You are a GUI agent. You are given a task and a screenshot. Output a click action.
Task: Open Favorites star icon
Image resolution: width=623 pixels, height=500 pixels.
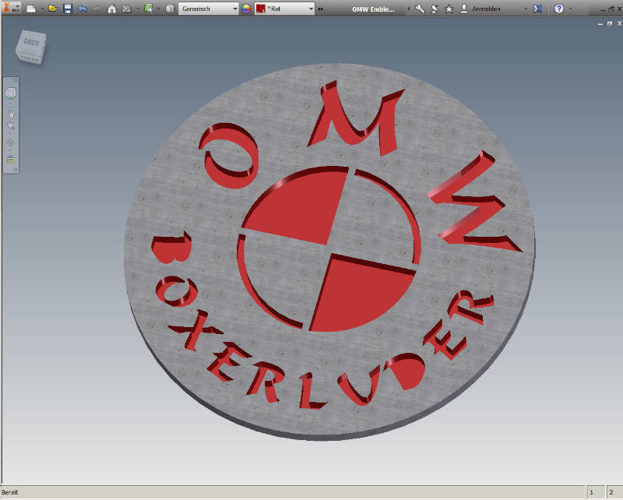449,9
